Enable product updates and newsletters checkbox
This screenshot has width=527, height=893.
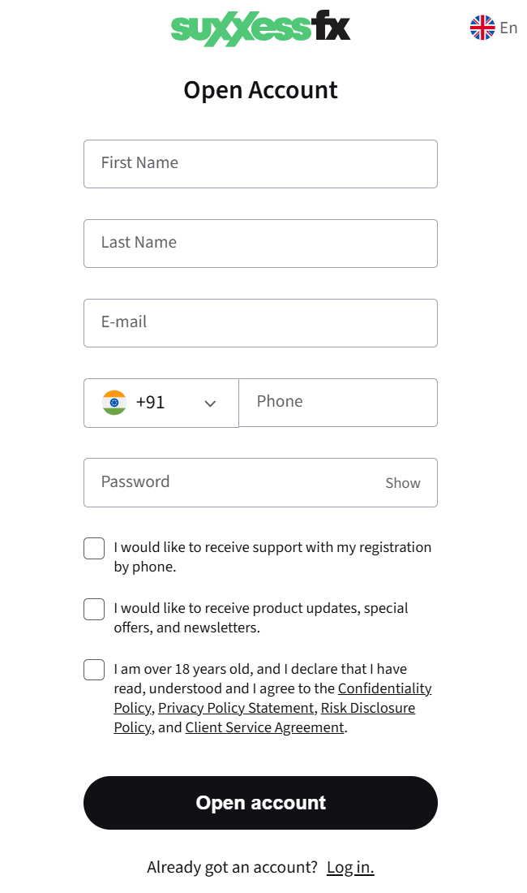click(94, 609)
